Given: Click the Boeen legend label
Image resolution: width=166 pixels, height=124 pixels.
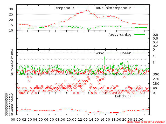Looking at the screenshot, I should click(x=126, y=53).
